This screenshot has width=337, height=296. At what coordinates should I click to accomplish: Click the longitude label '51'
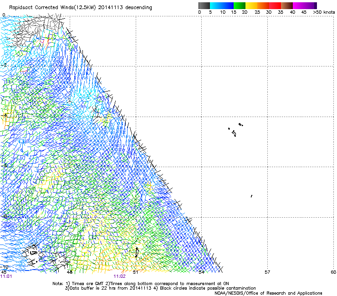(135, 272)
